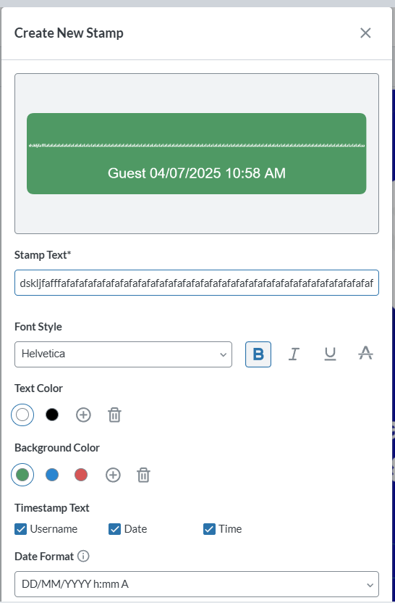395x603 pixels.
Task: Open the Date Format dropdown
Action: point(197,584)
